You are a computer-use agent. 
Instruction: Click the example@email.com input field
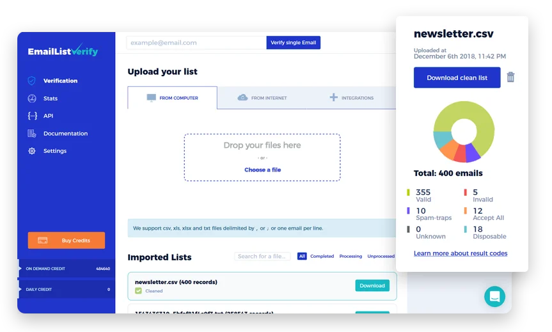pyautogui.click(x=196, y=43)
